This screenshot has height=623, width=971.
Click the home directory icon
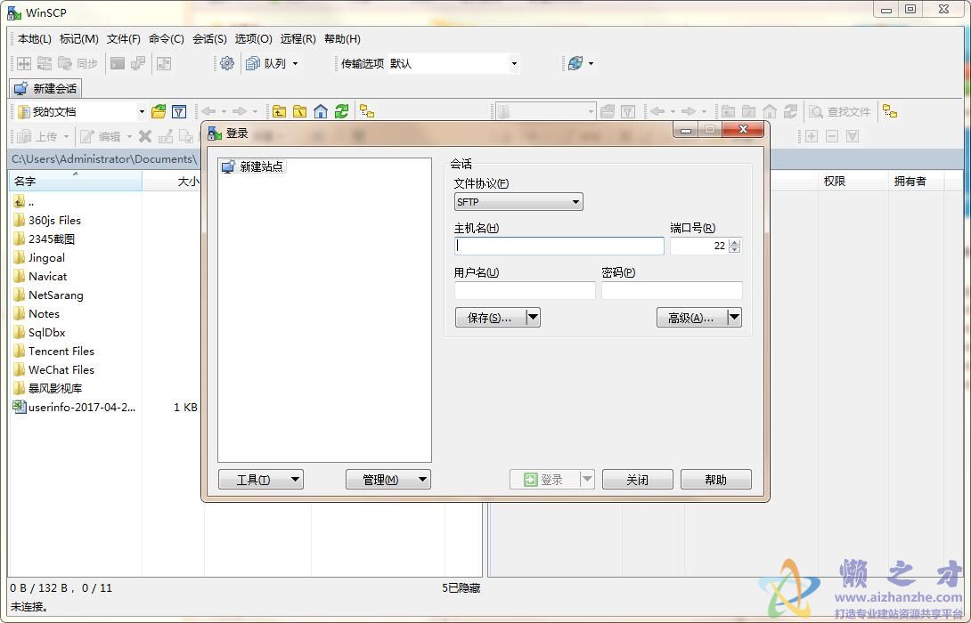tap(320, 111)
